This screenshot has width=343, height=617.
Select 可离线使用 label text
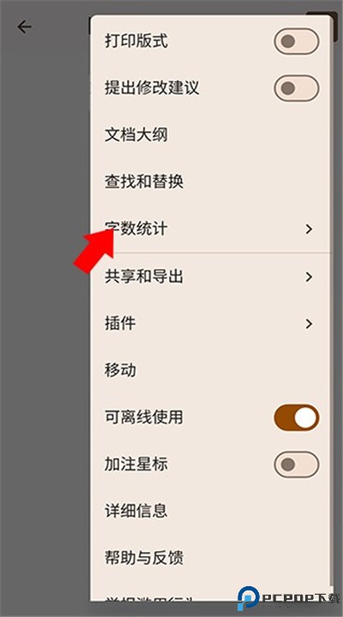click(x=144, y=417)
